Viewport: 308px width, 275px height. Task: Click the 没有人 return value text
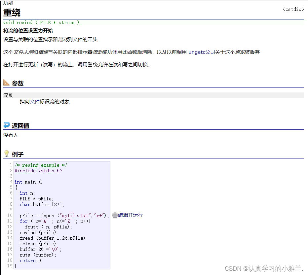pyautogui.click(x=11, y=135)
